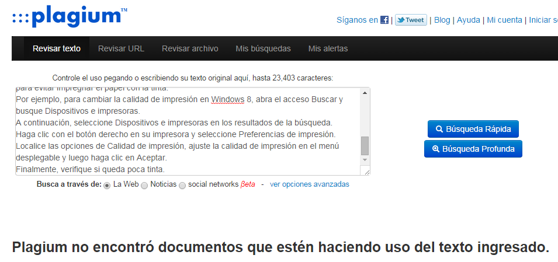Open ver opciones avanzadas link
The height and width of the screenshot is (262, 558).
click(x=309, y=184)
